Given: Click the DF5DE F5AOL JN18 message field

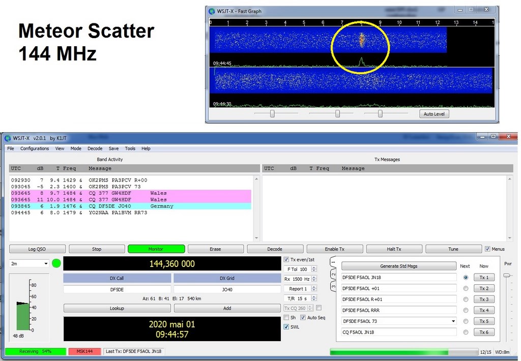Looking at the screenshot, I should 399,277.
